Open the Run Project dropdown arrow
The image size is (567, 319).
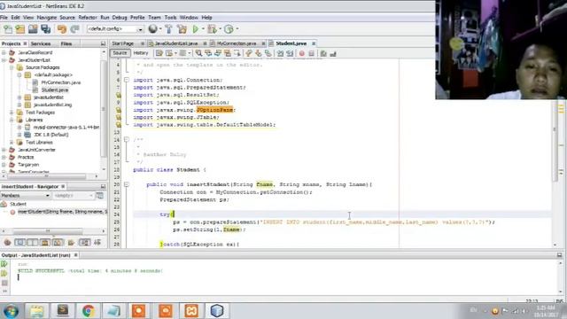coord(203,29)
